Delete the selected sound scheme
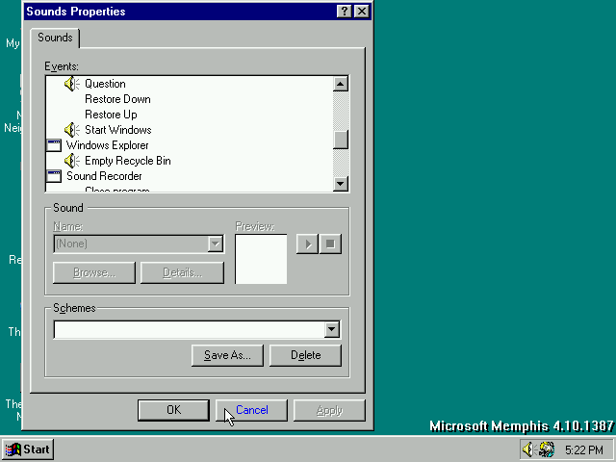 pos(306,355)
